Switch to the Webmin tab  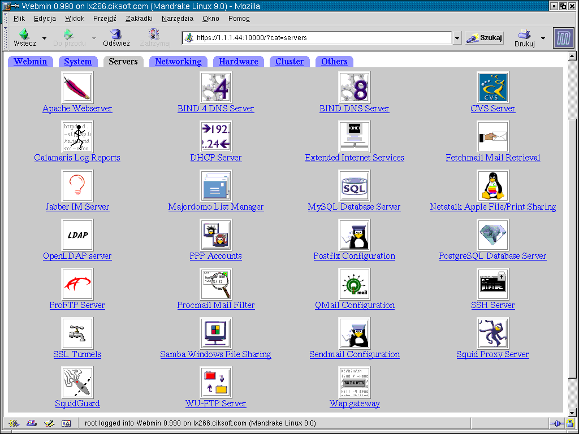[31, 62]
